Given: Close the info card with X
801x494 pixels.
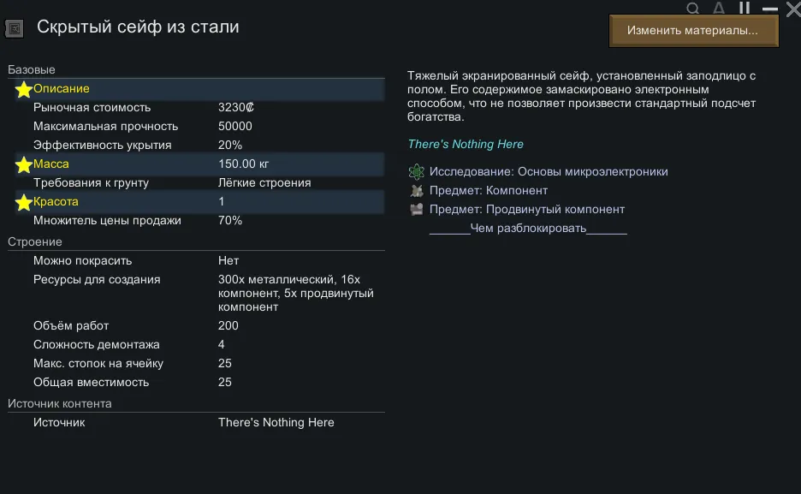Looking at the screenshot, I should pyautogui.click(x=792, y=9).
